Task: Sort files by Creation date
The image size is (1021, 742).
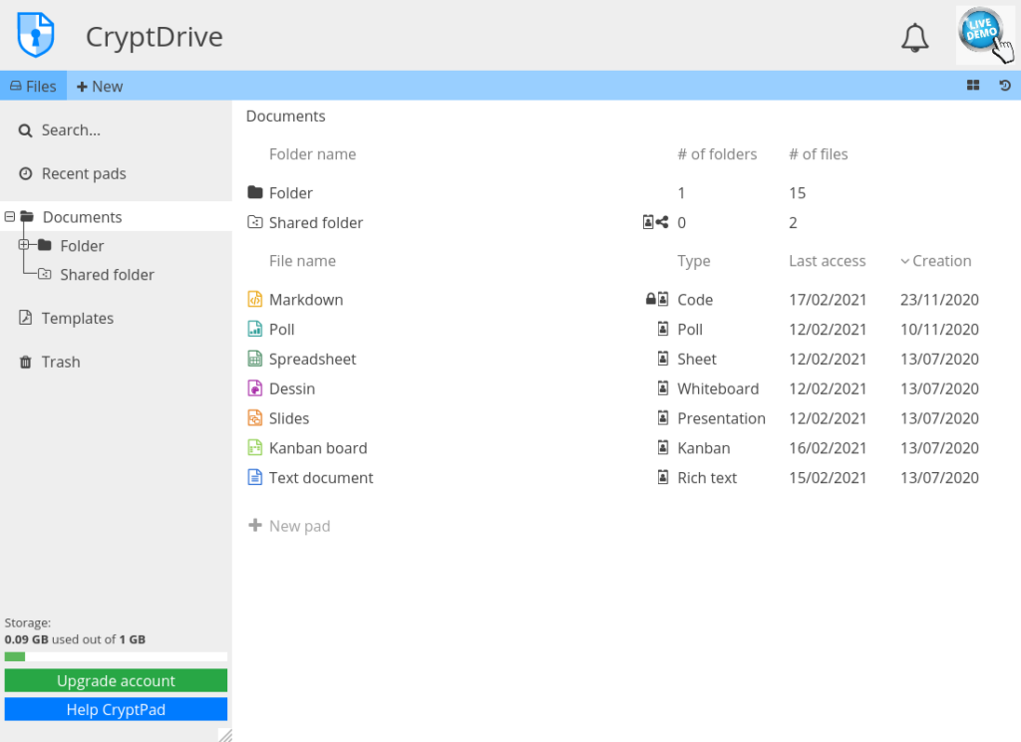Action: point(935,261)
